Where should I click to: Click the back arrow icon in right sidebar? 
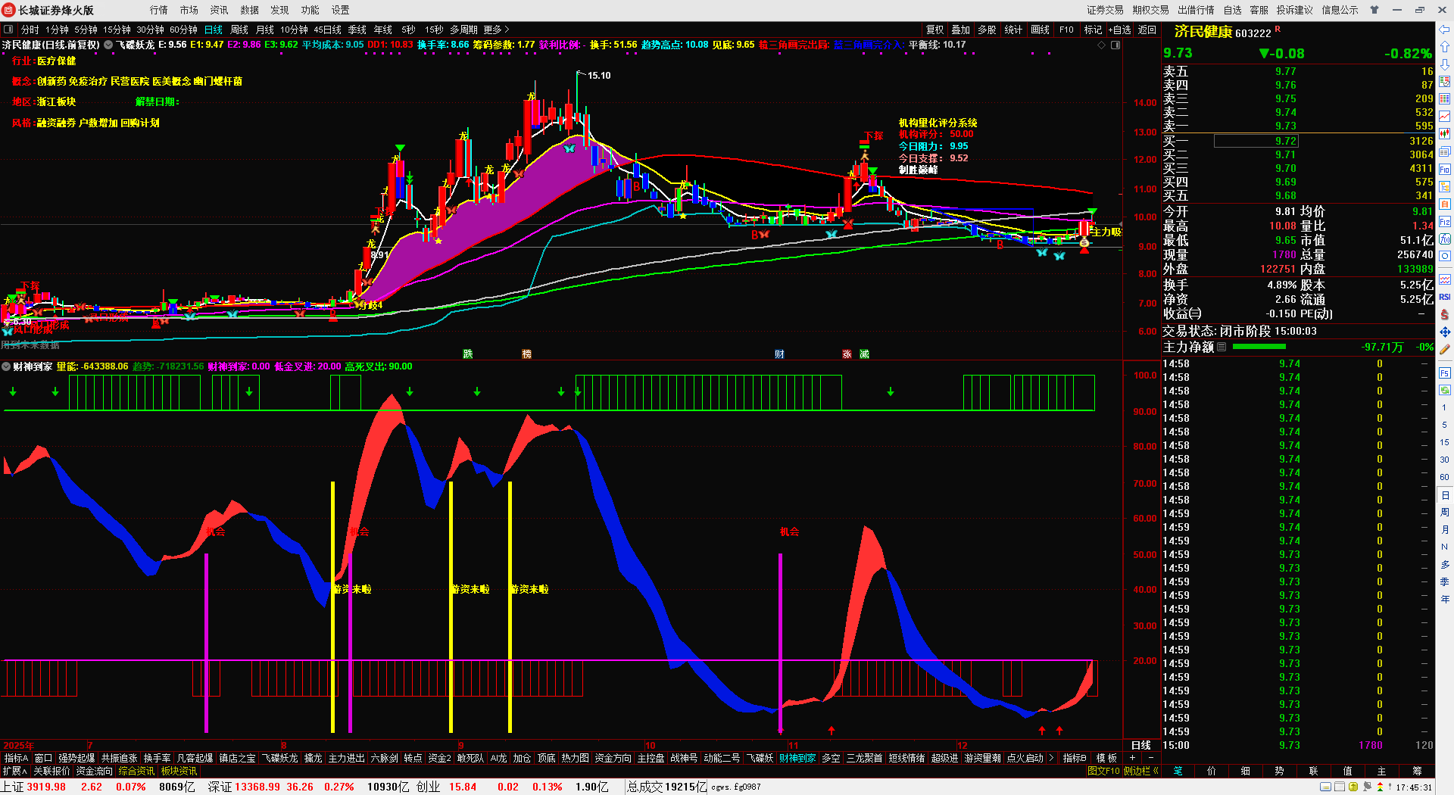click(1445, 30)
